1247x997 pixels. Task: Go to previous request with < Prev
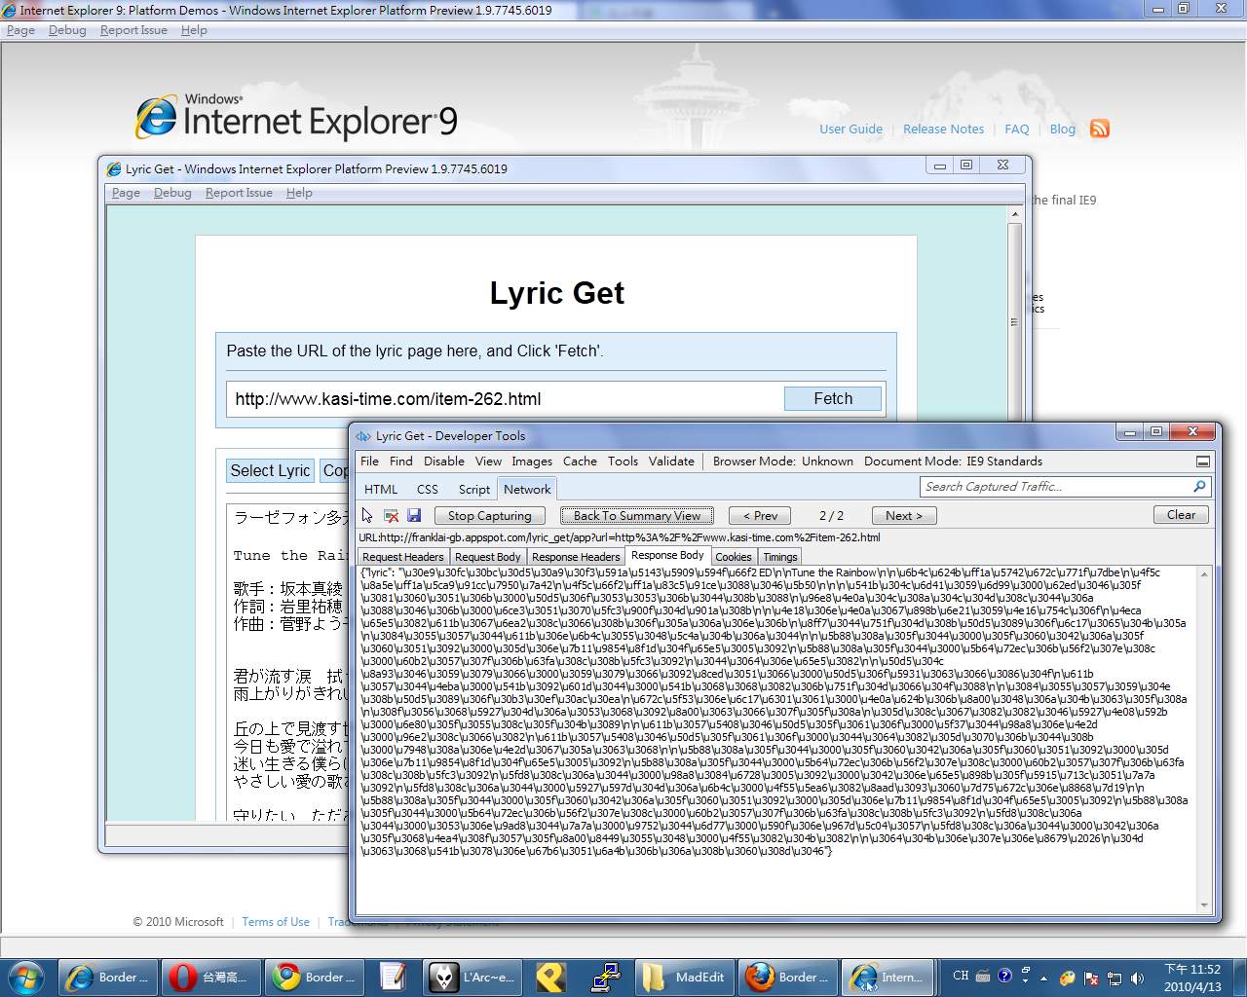(x=760, y=516)
